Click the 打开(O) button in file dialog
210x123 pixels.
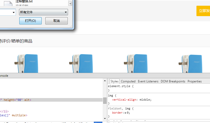point(30,21)
